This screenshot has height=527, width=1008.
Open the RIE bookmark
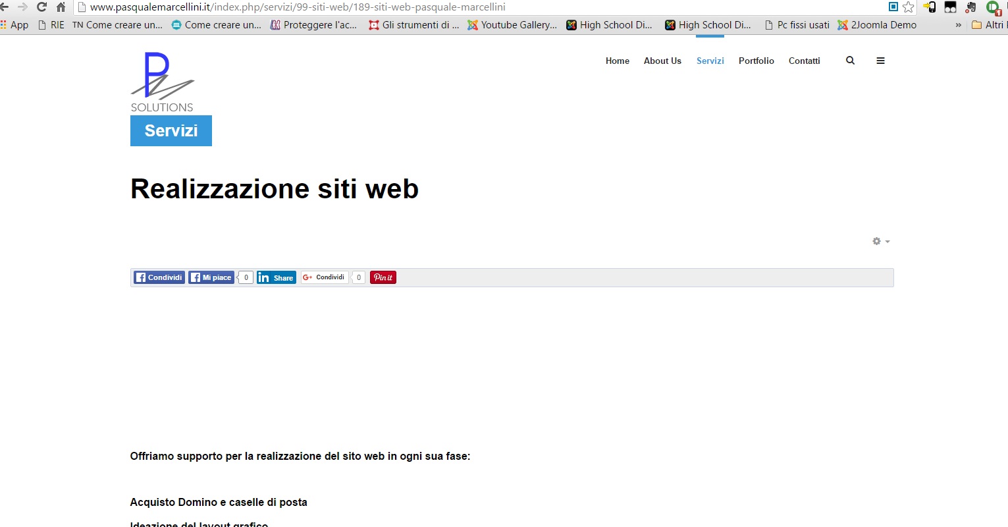coord(51,25)
